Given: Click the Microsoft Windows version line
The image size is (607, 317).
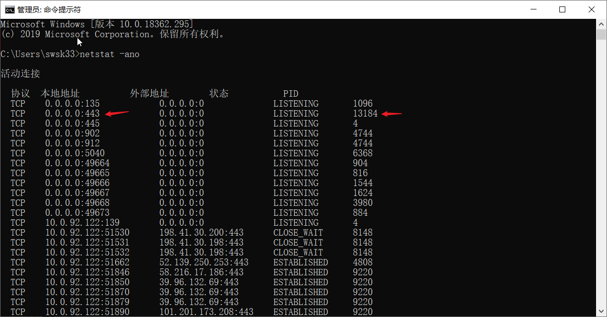Looking at the screenshot, I should [x=97, y=24].
